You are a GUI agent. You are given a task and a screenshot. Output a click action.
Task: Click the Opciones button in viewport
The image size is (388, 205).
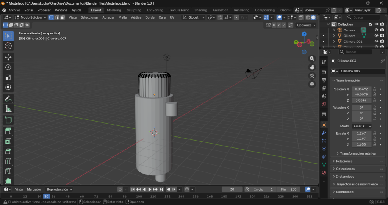306,25
